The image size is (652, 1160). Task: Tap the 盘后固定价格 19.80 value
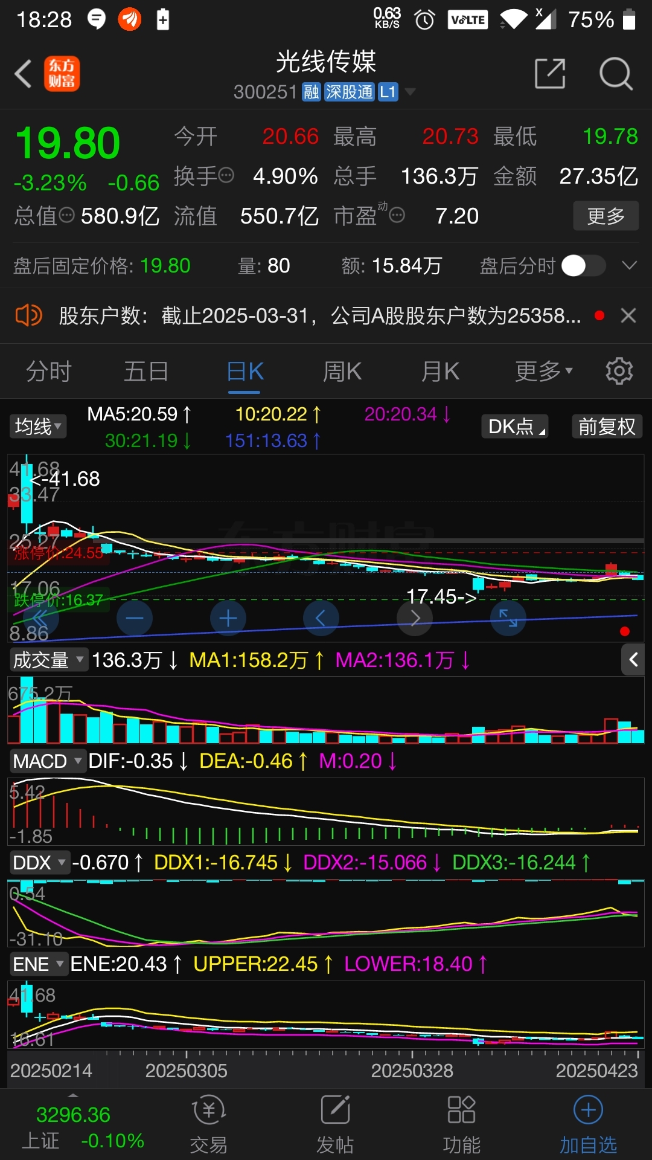click(165, 266)
